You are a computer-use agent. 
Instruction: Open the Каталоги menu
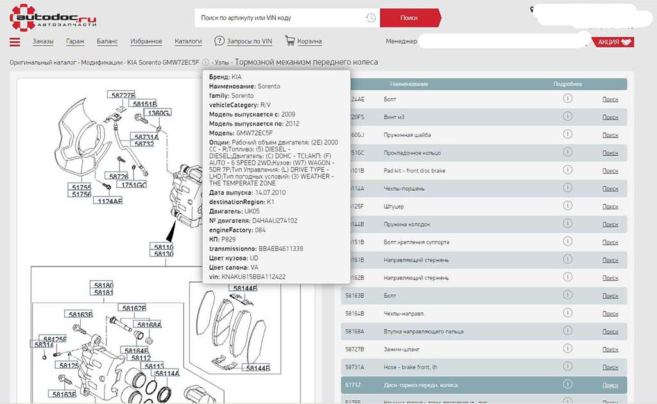point(188,41)
